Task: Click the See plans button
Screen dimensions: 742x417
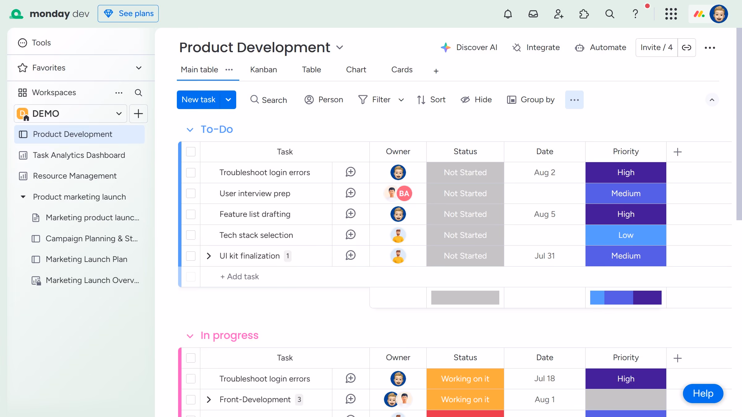Action: pyautogui.click(x=128, y=14)
